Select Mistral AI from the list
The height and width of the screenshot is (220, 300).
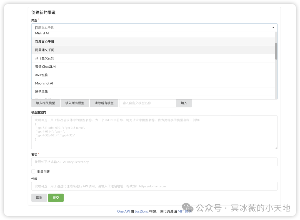click(153, 34)
